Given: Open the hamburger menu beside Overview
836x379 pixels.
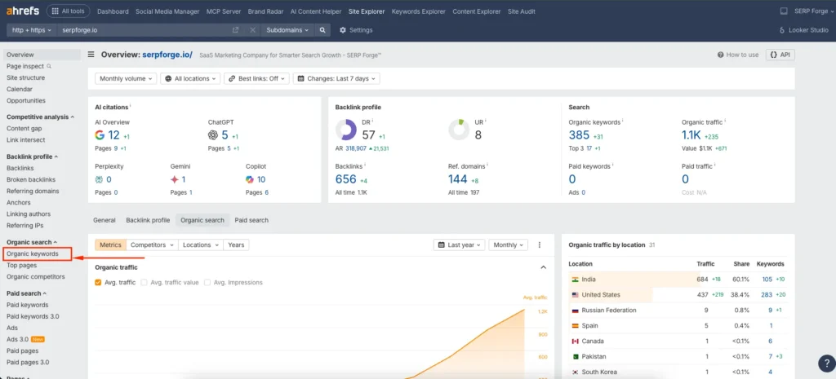Looking at the screenshot, I should (92, 55).
